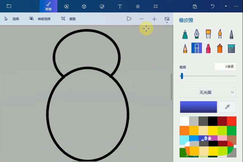Select the fill bucket tool
Viewport: 243px width, 162px height.
click(231, 48)
